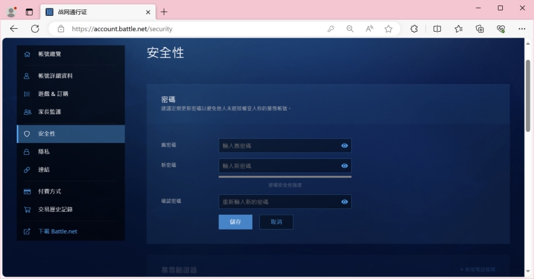Click the 取消 button
The width and height of the screenshot is (534, 279).
pyautogui.click(x=276, y=222)
